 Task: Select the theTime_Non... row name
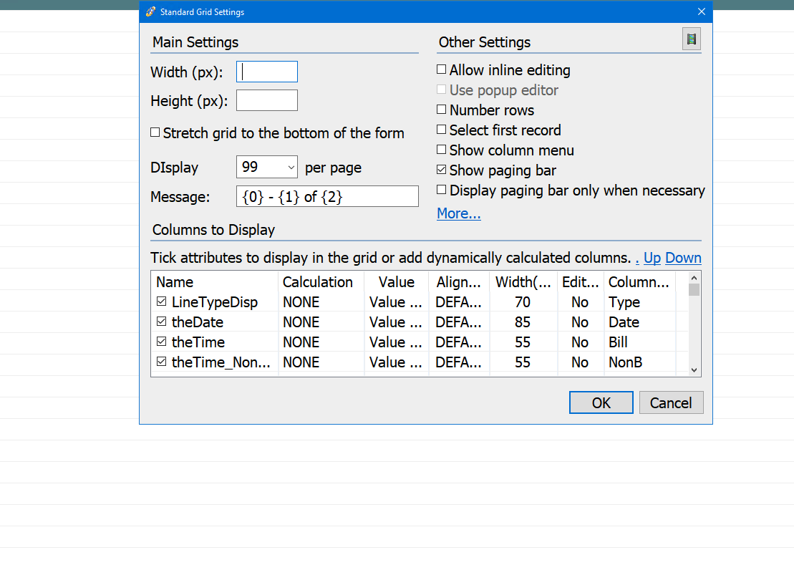point(221,362)
